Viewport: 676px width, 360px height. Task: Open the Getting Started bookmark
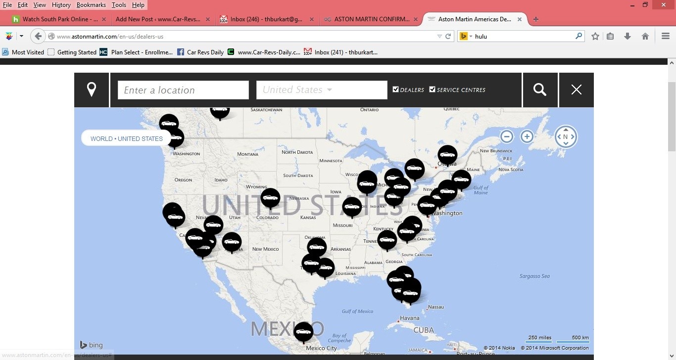[x=72, y=52]
